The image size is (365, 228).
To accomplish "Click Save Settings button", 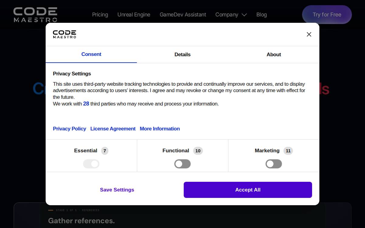I will (x=117, y=190).
